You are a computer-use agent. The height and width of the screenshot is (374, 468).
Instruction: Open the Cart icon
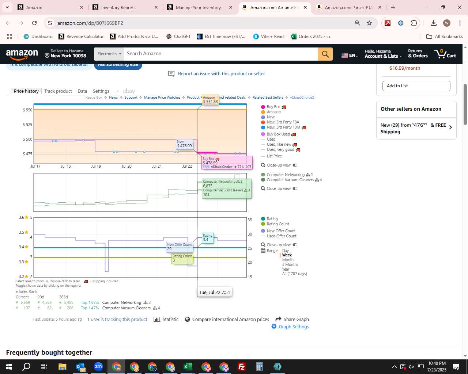(445, 54)
